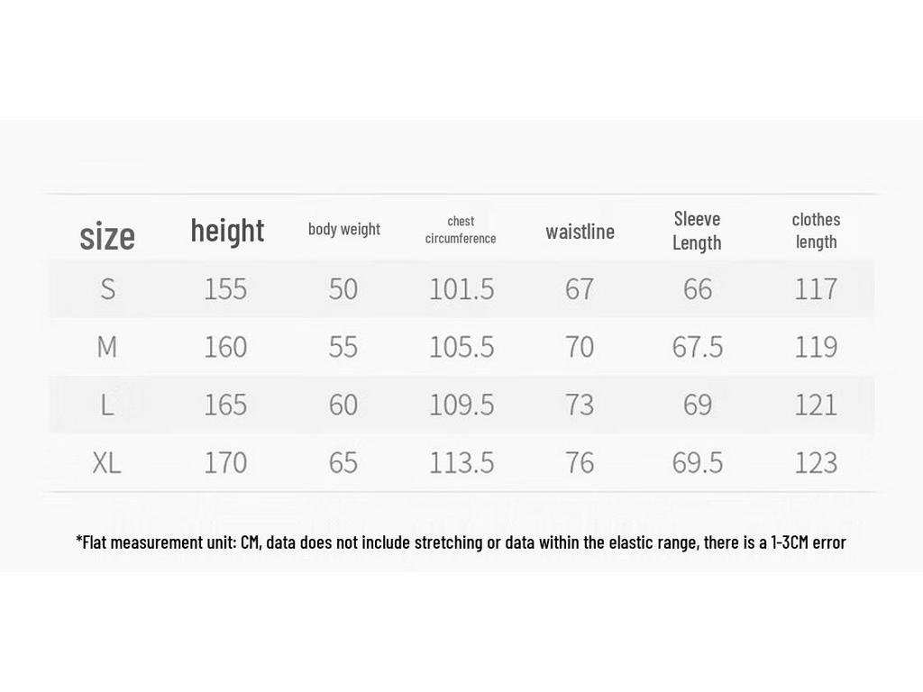
Task: Select chest circumference value 105.5
Action: coord(461,346)
